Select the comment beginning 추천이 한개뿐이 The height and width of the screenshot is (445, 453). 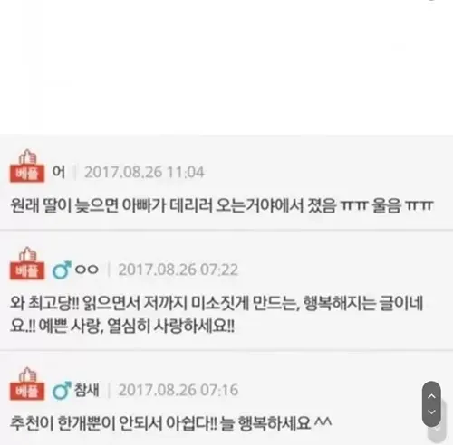pos(171,423)
